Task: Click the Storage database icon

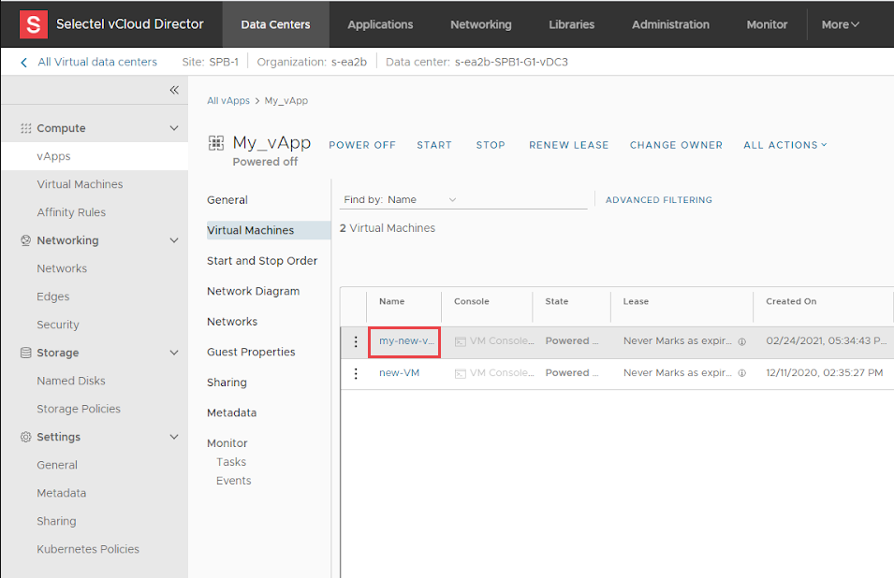Action: pos(25,353)
